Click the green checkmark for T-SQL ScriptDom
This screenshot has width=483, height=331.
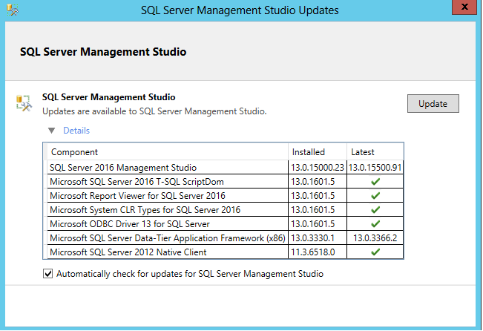coord(375,182)
